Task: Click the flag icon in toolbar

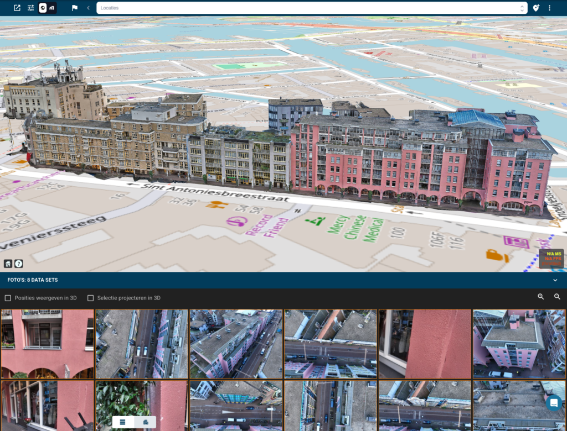Action: pos(75,8)
